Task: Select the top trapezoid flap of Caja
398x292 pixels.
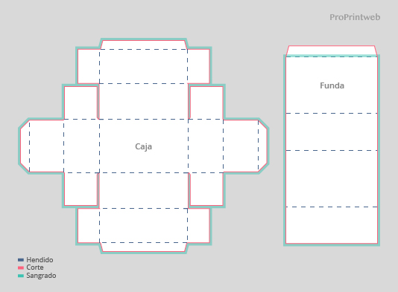Action: point(144,45)
